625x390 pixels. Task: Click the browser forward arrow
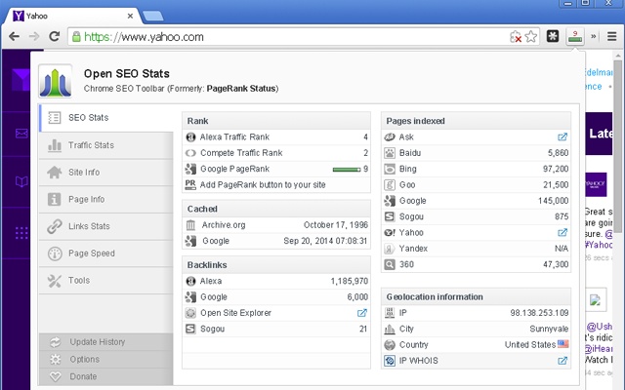pos(34,37)
